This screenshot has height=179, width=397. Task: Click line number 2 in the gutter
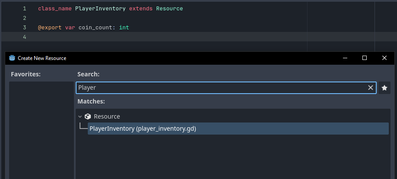point(25,18)
